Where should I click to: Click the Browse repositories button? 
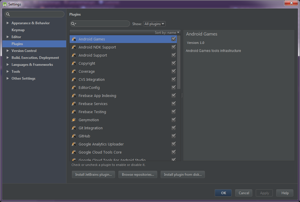(x=138, y=175)
